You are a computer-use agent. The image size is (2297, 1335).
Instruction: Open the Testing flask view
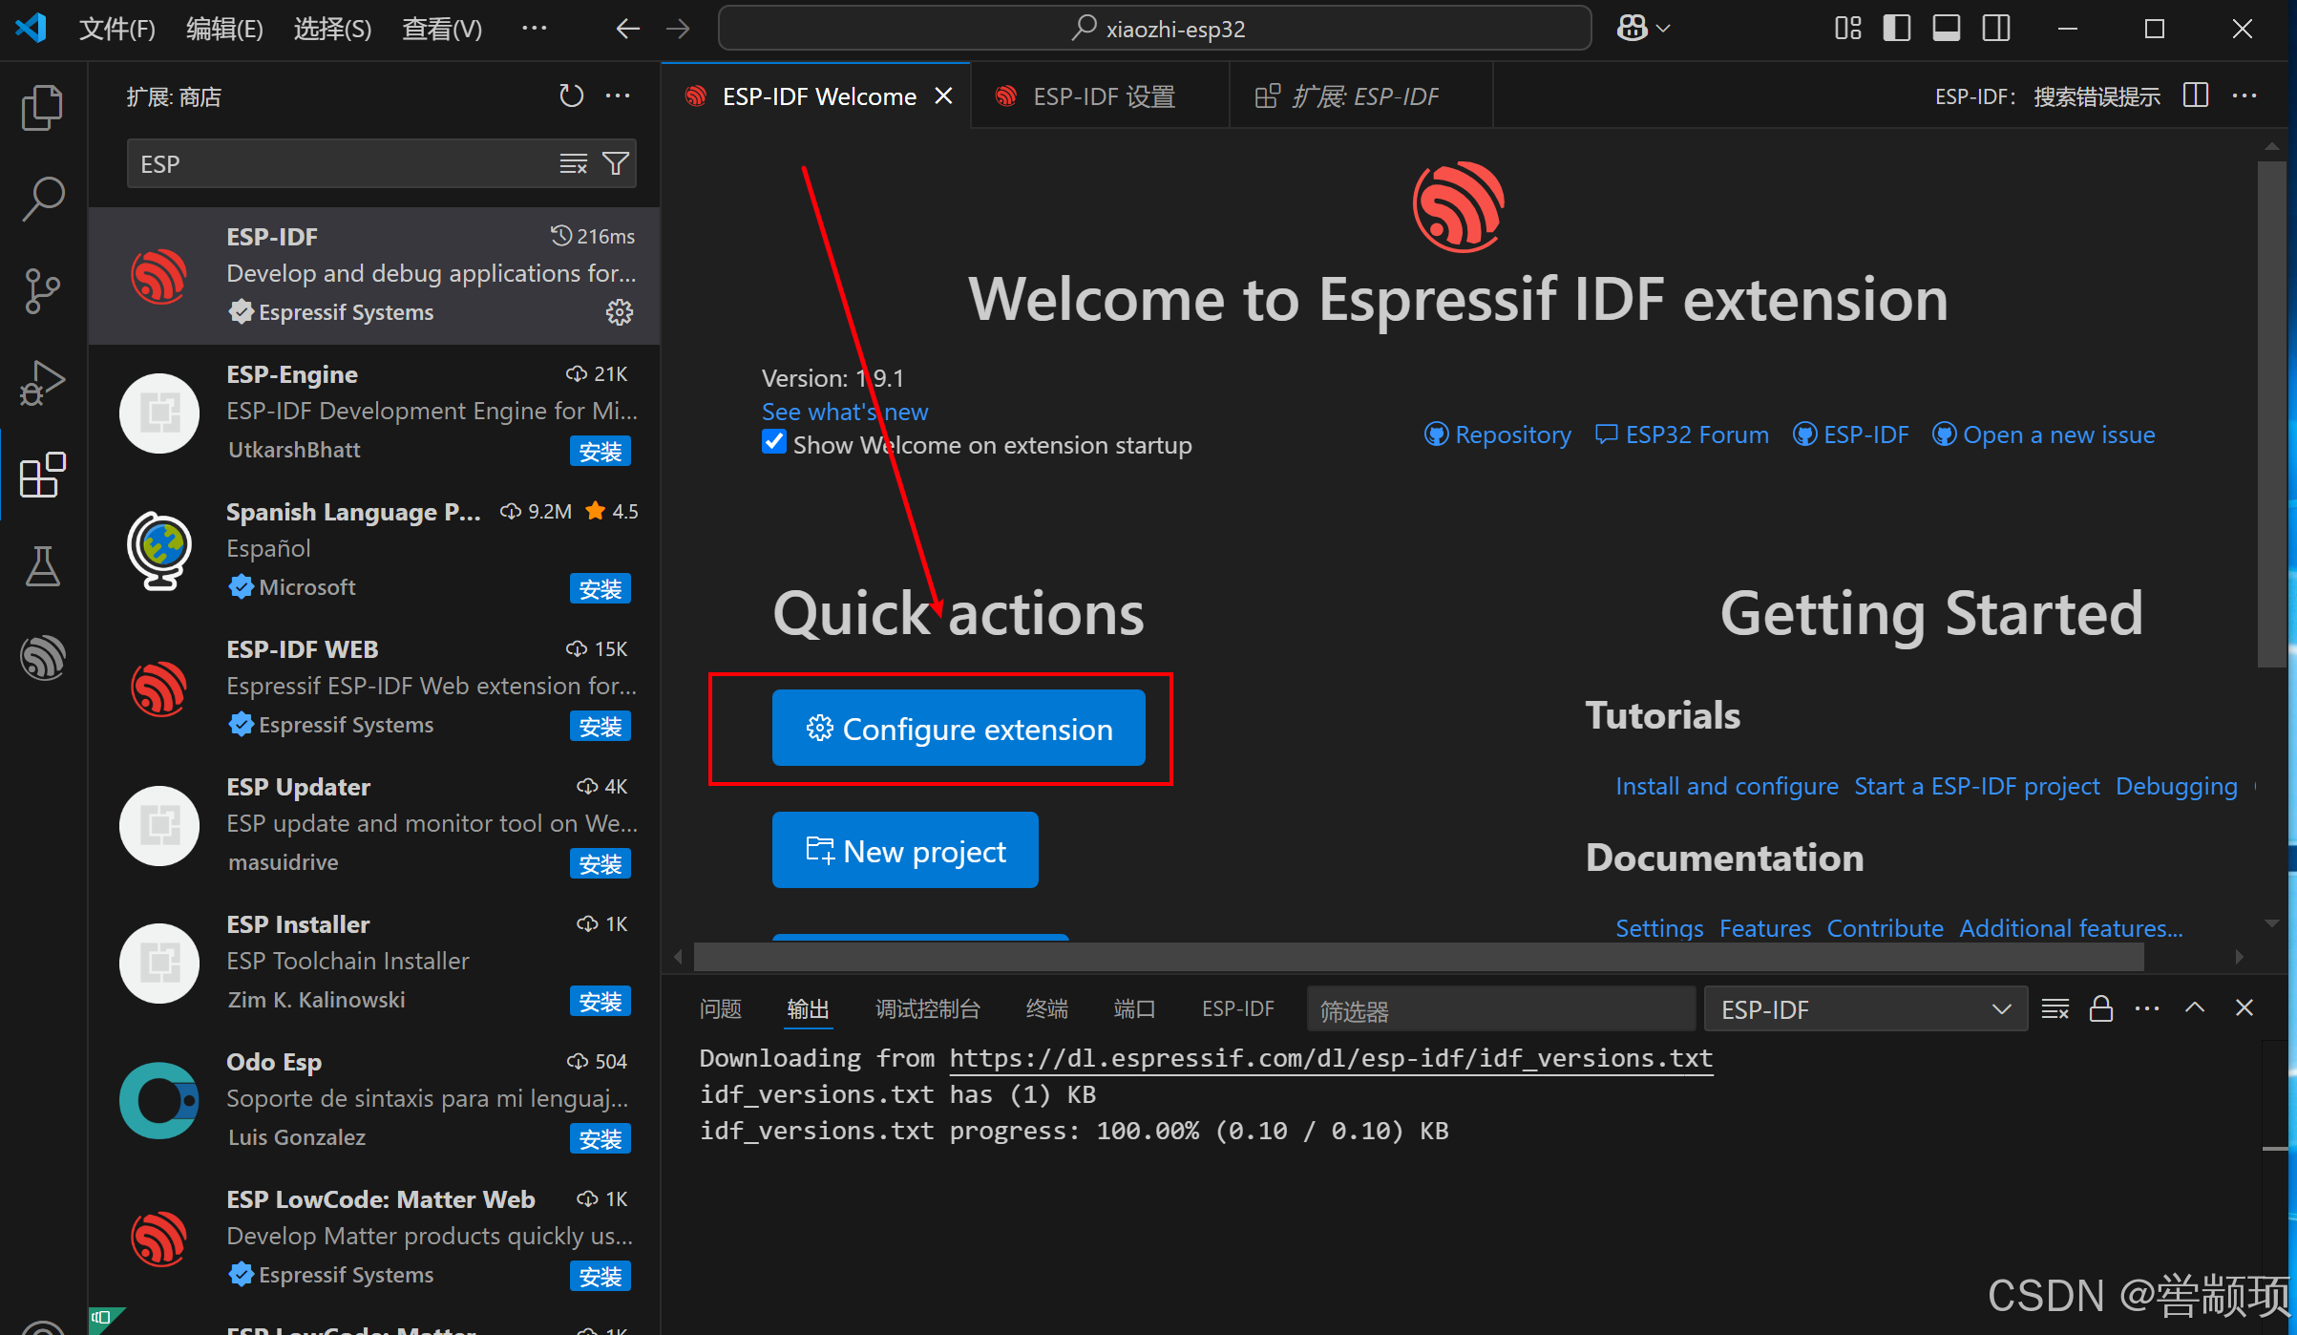tap(42, 566)
